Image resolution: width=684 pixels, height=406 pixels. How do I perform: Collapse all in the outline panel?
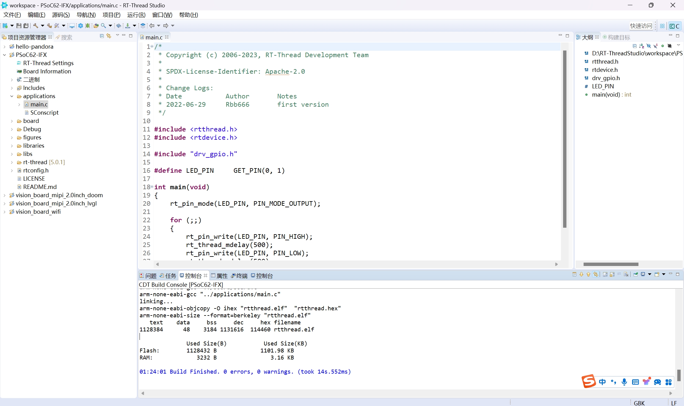point(635,46)
